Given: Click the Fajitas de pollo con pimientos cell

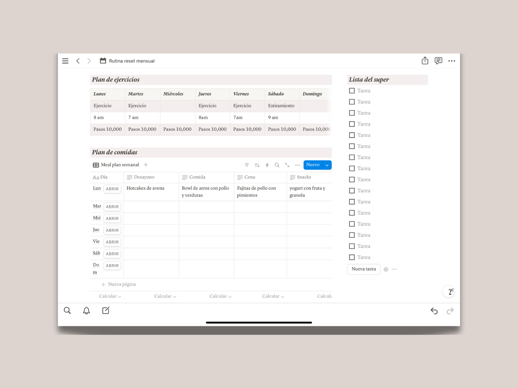Looking at the screenshot, I should pos(260,192).
